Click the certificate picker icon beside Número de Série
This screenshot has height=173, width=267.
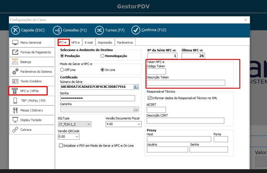[136, 86]
